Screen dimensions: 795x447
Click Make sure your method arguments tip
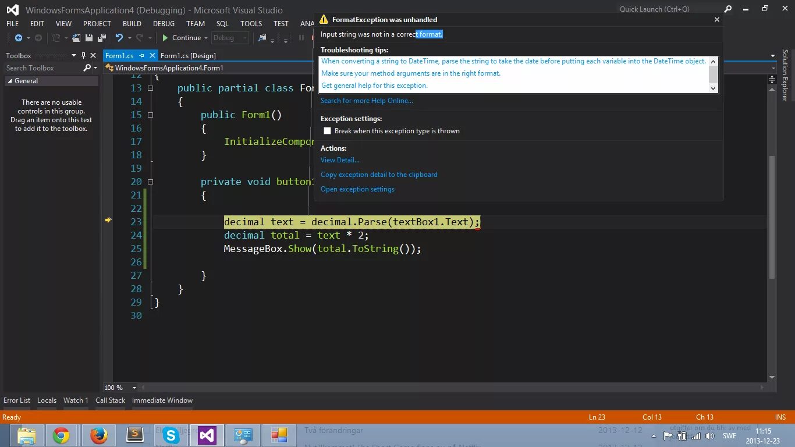click(x=411, y=73)
